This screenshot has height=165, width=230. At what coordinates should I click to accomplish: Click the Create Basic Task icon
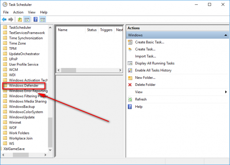pyautogui.click(x=130, y=42)
